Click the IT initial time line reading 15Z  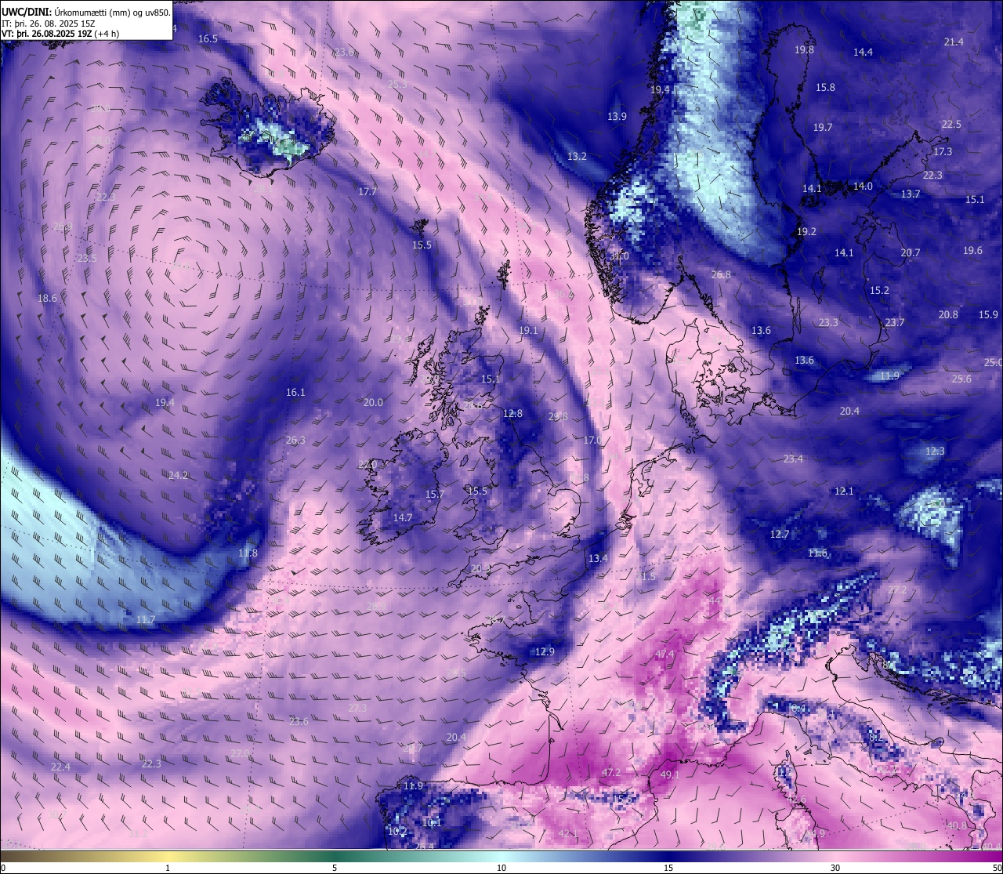coord(49,24)
